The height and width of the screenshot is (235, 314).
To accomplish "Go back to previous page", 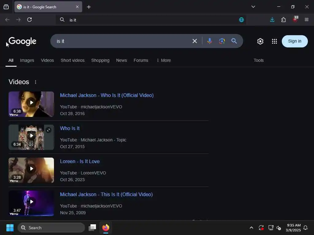I will pyautogui.click(x=7, y=20).
